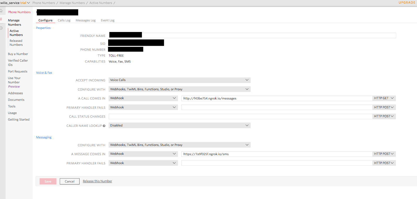The image size is (417, 199).
Task: Open Messaging Configure With dropdown
Action: (x=180, y=145)
